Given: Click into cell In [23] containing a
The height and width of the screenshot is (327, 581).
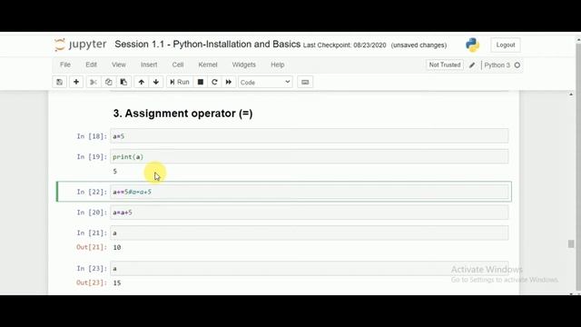Looking at the screenshot, I should click(310, 269).
